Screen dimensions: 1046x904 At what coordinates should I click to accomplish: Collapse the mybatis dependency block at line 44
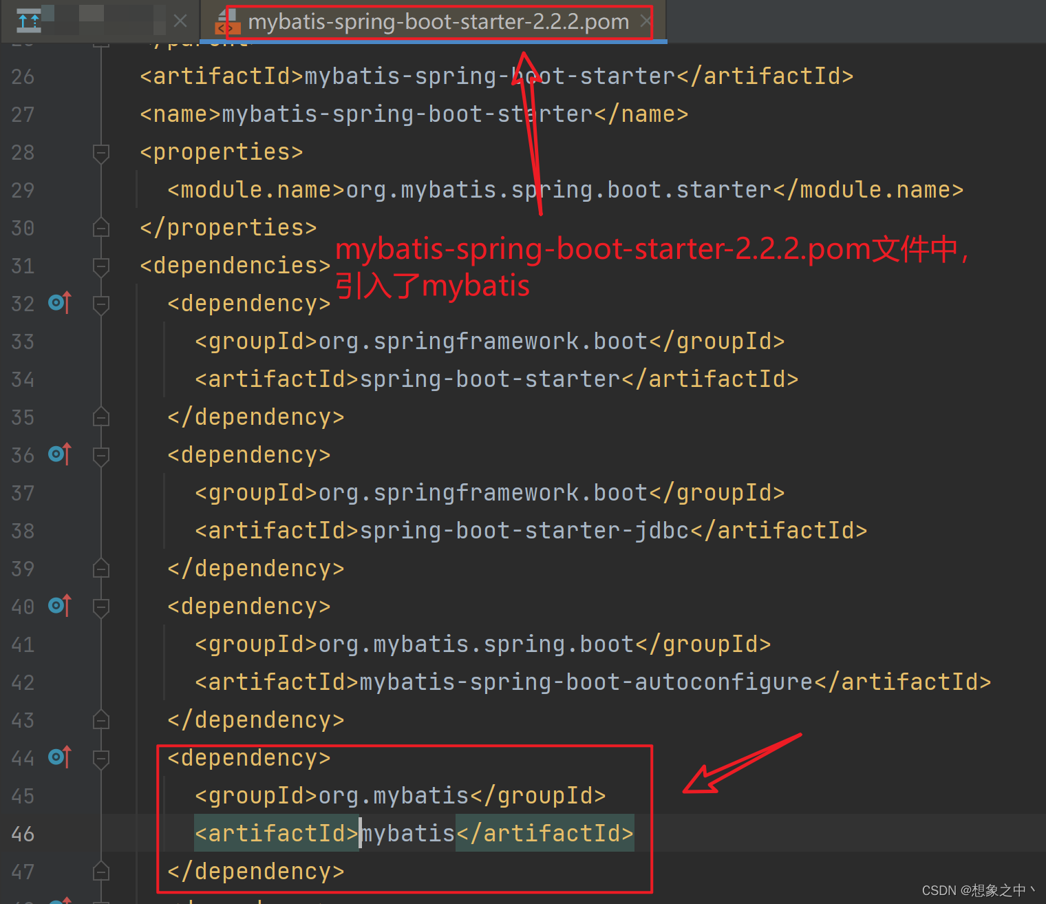click(101, 759)
